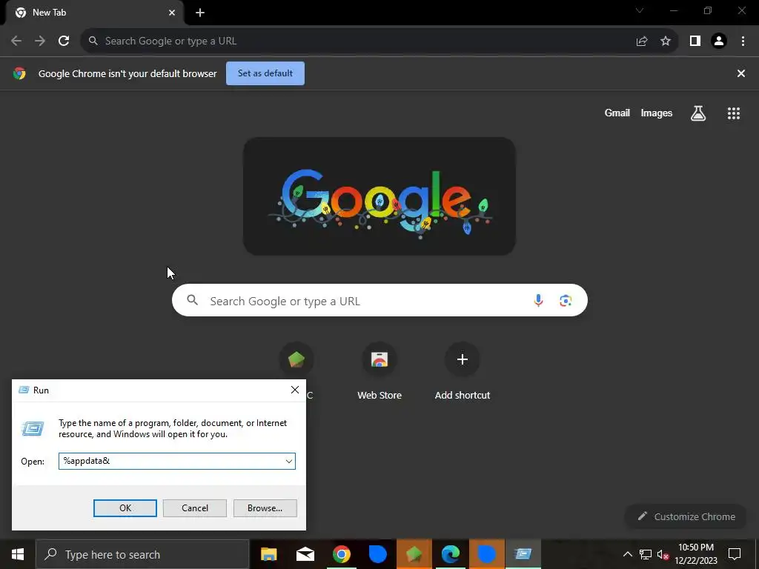Show hidden system tray icons

627,554
